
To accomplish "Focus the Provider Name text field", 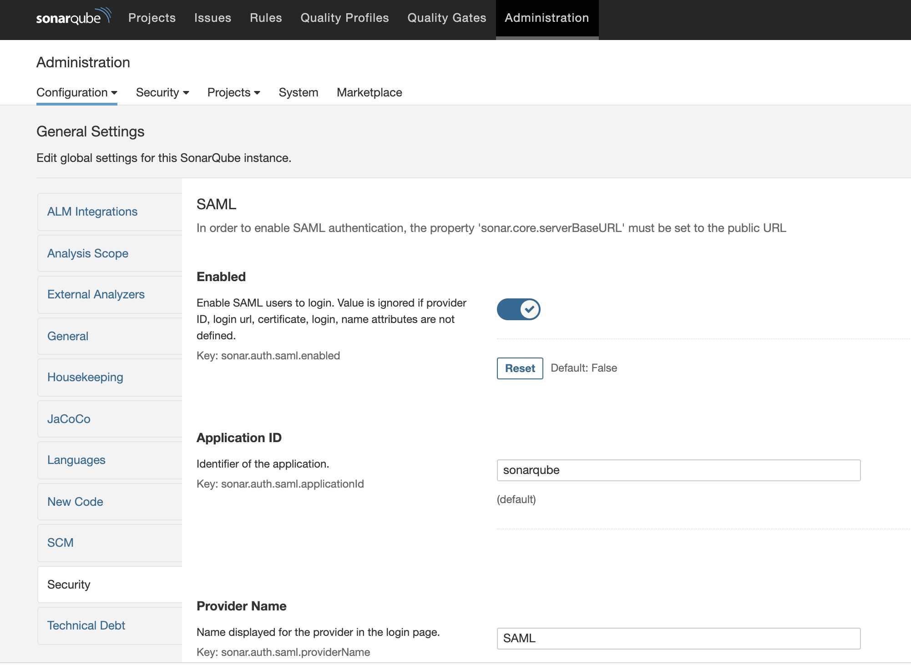I will (678, 638).
